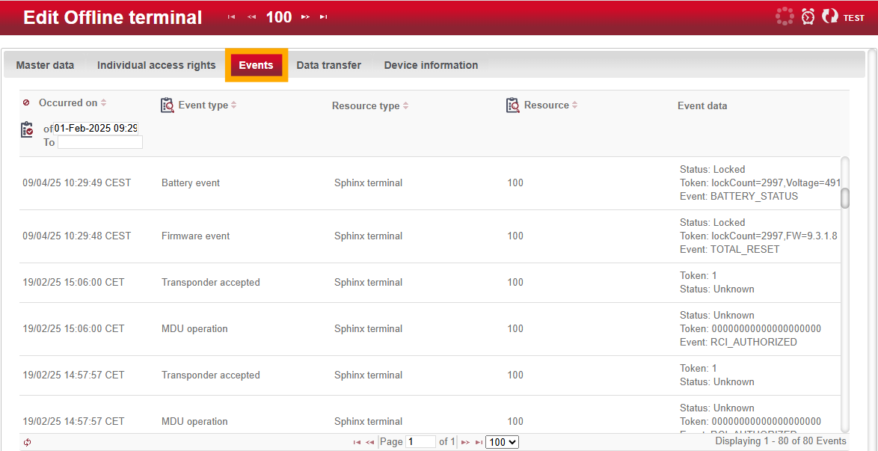Image resolution: width=878 pixels, height=451 pixels.
Task: Sort by Resource type column
Action: click(366, 105)
